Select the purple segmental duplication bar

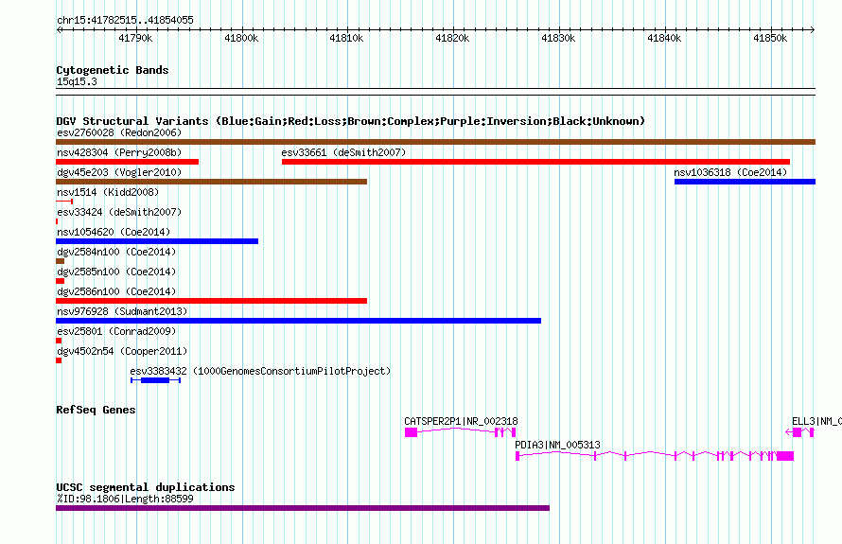(x=303, y=508)
